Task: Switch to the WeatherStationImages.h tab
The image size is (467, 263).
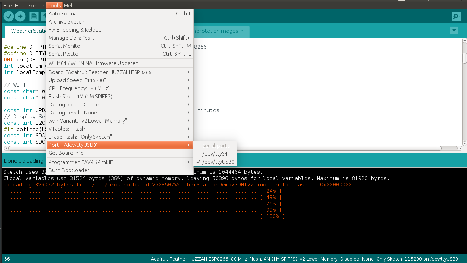Action: (220, 31)
